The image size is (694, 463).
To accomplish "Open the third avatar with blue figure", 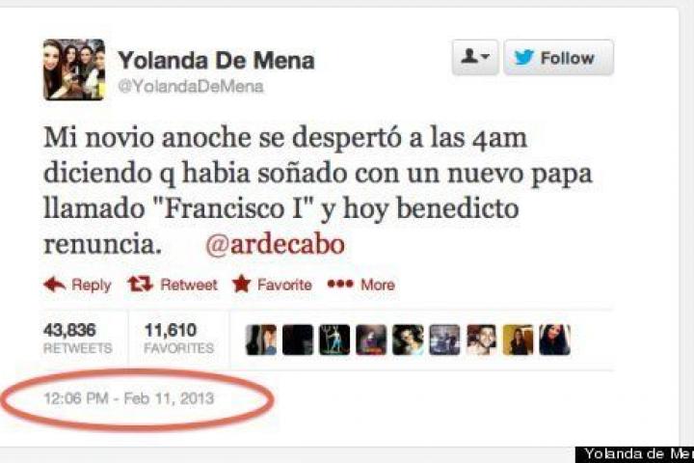I will tap(334, 340).
